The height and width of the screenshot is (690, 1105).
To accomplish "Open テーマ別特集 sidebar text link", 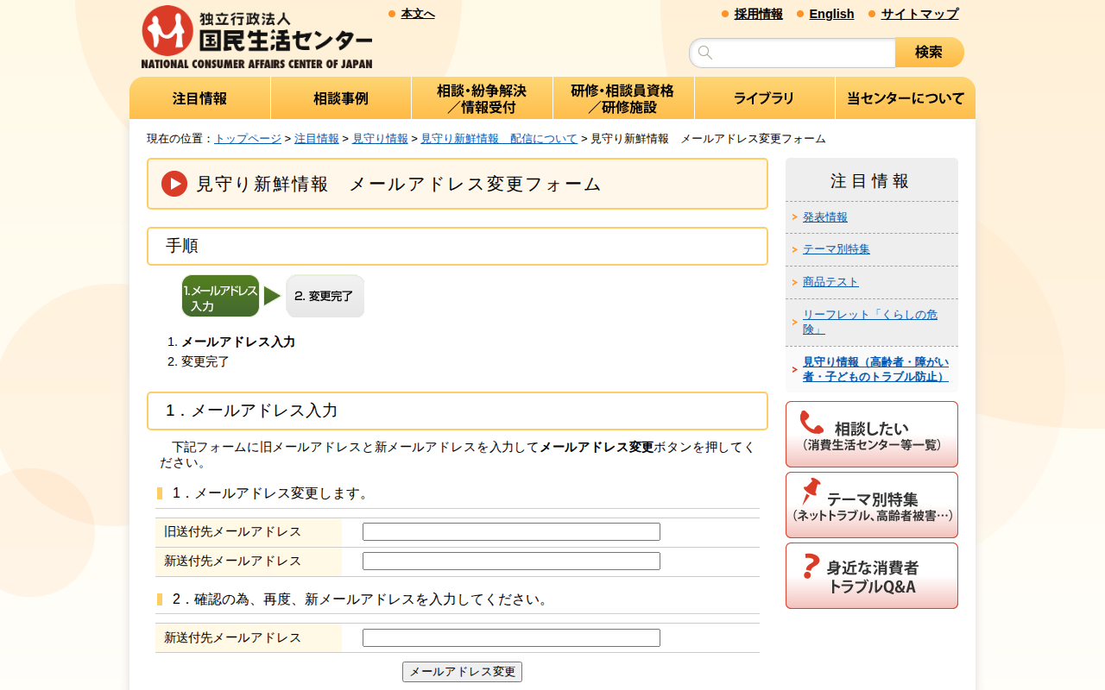I will pyautogui.click(x=837, y=249).
